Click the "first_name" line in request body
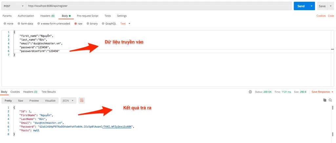 pos(36,36)
